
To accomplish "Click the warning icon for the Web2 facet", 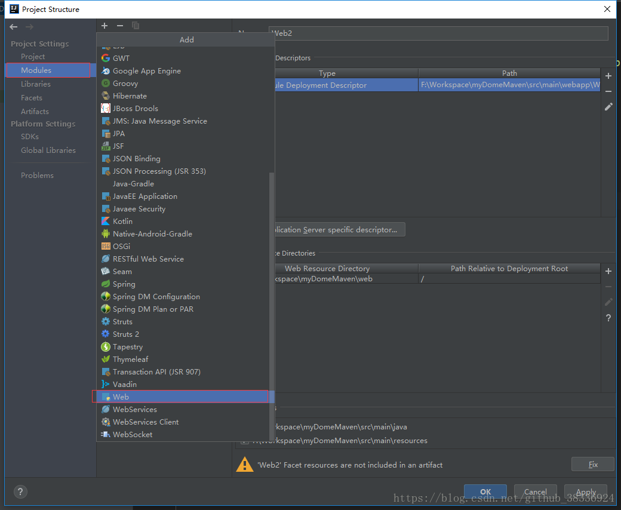I will [x=245, y=465].
